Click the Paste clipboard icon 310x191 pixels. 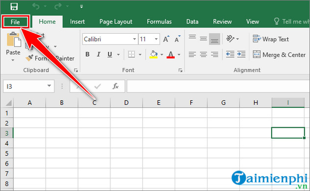(14, 40)
